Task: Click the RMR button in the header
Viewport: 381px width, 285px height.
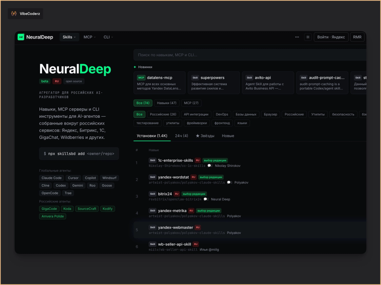Action: coord(357,37)
